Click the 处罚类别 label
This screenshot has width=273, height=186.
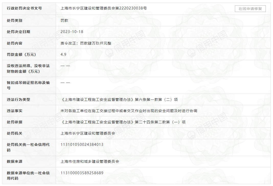(x=15, y=20)
